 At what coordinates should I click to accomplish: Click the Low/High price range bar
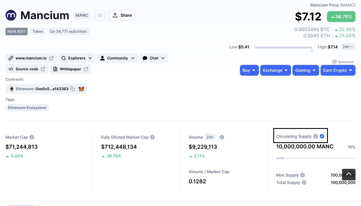pyautogui.click(x=283, y=47)
